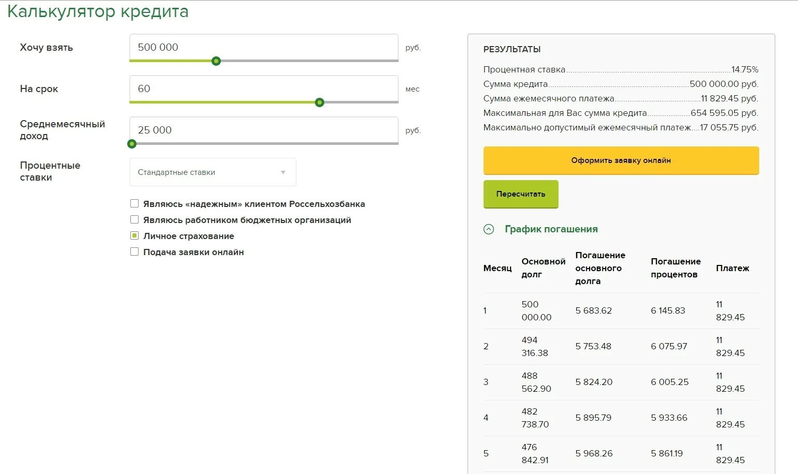This screenshot has height=474, width=798.
Task: Click the Погашение процентов column header
Action: click(x=675, y=268)
